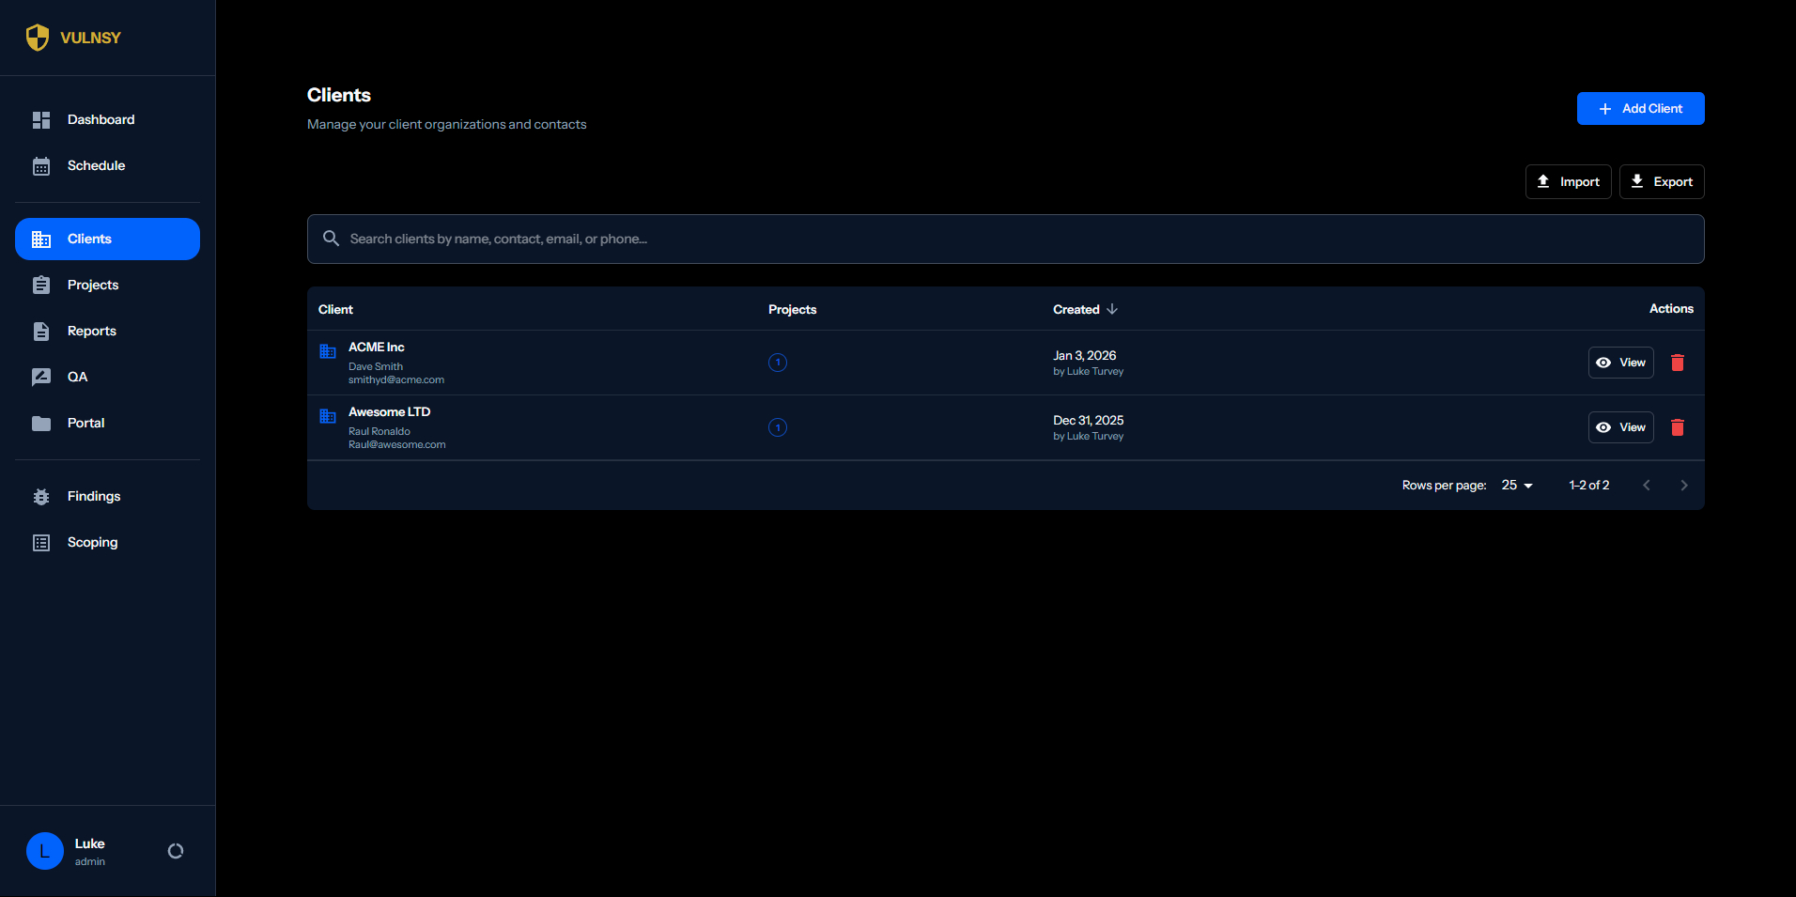
Task: Open the Scoping panel icon
Action: pyautogui.click(x=41, y=542)
